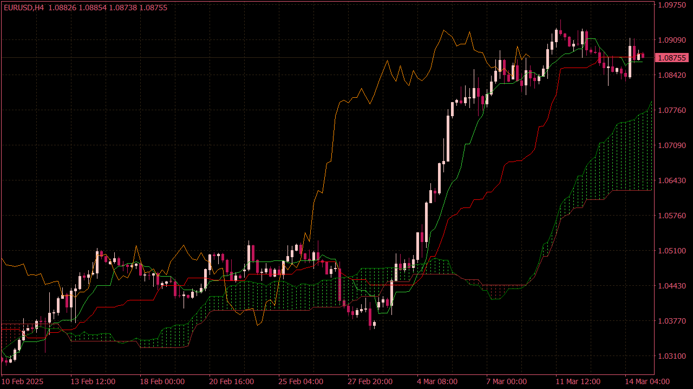
Task: Click the 1.06430 price axis label
Action: [x=672, y=180]
